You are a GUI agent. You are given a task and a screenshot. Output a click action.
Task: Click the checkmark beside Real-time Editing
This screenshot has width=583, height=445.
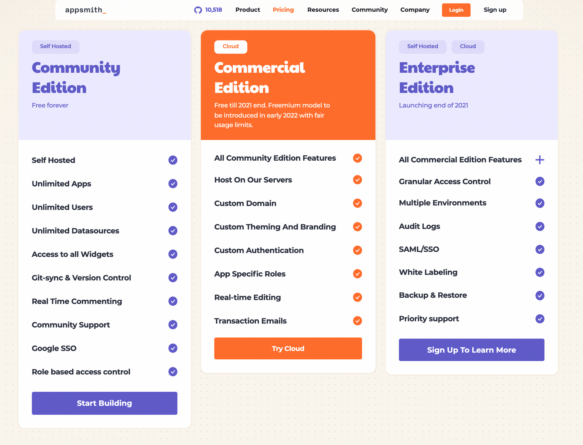point(357,297)
